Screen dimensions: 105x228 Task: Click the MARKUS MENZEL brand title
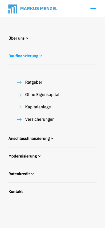click(x=39, y=9)
